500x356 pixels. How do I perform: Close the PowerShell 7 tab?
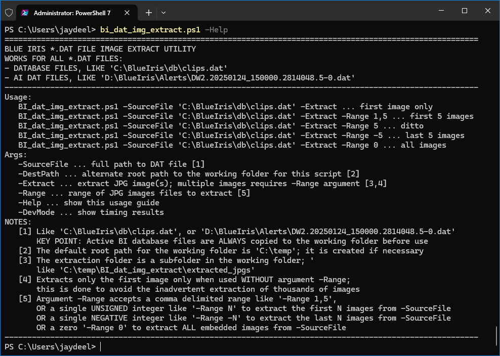[127, 13]
